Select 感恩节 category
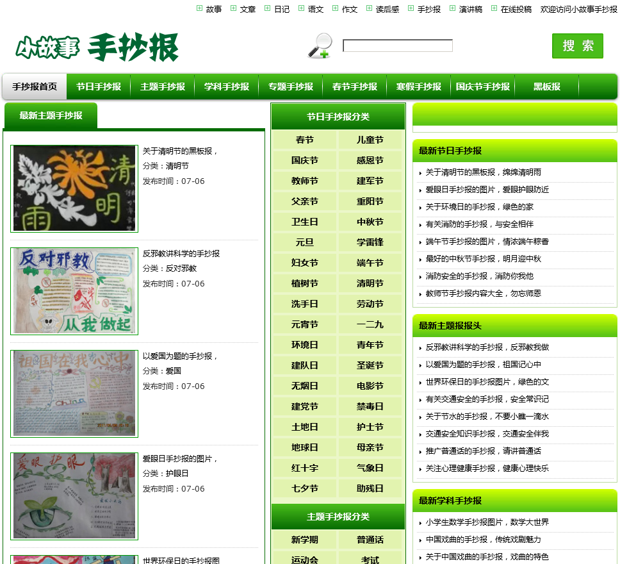 [370, 160]
